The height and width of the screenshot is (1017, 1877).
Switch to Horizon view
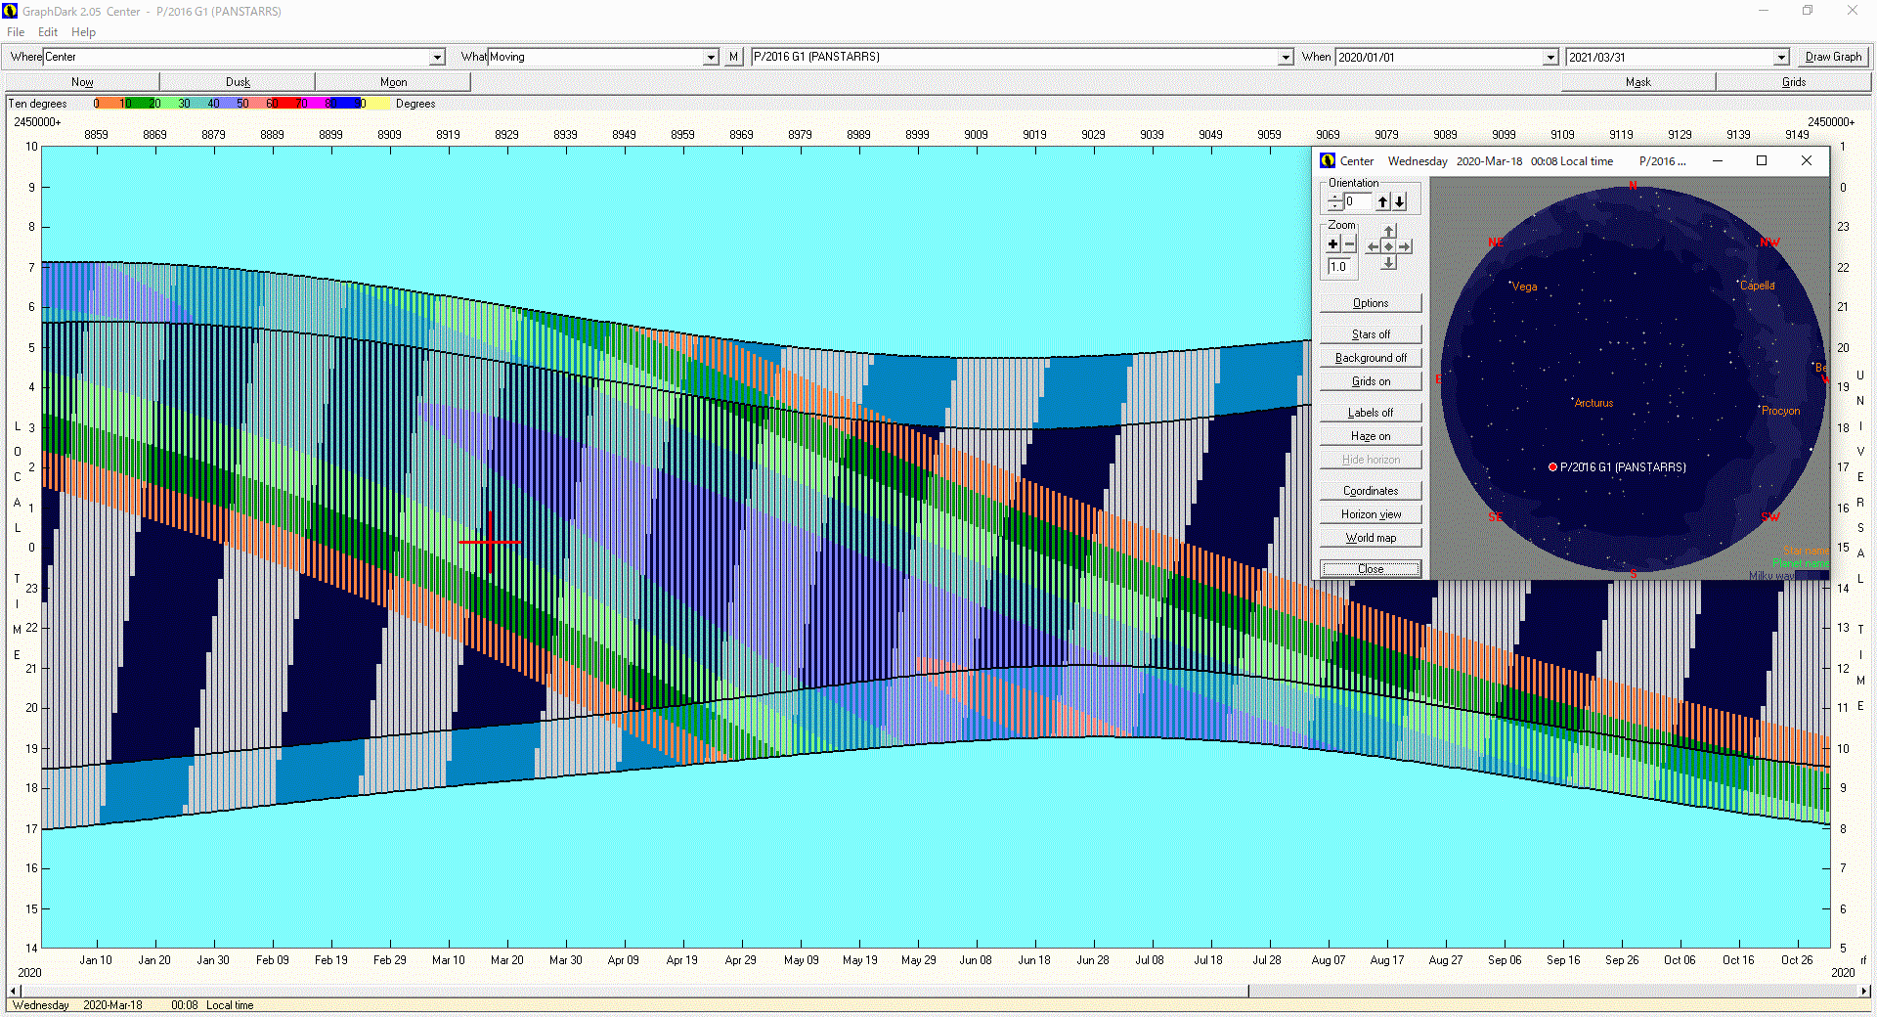1371,514
